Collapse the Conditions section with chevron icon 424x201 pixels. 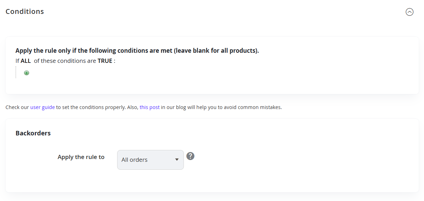coord(410,12)
